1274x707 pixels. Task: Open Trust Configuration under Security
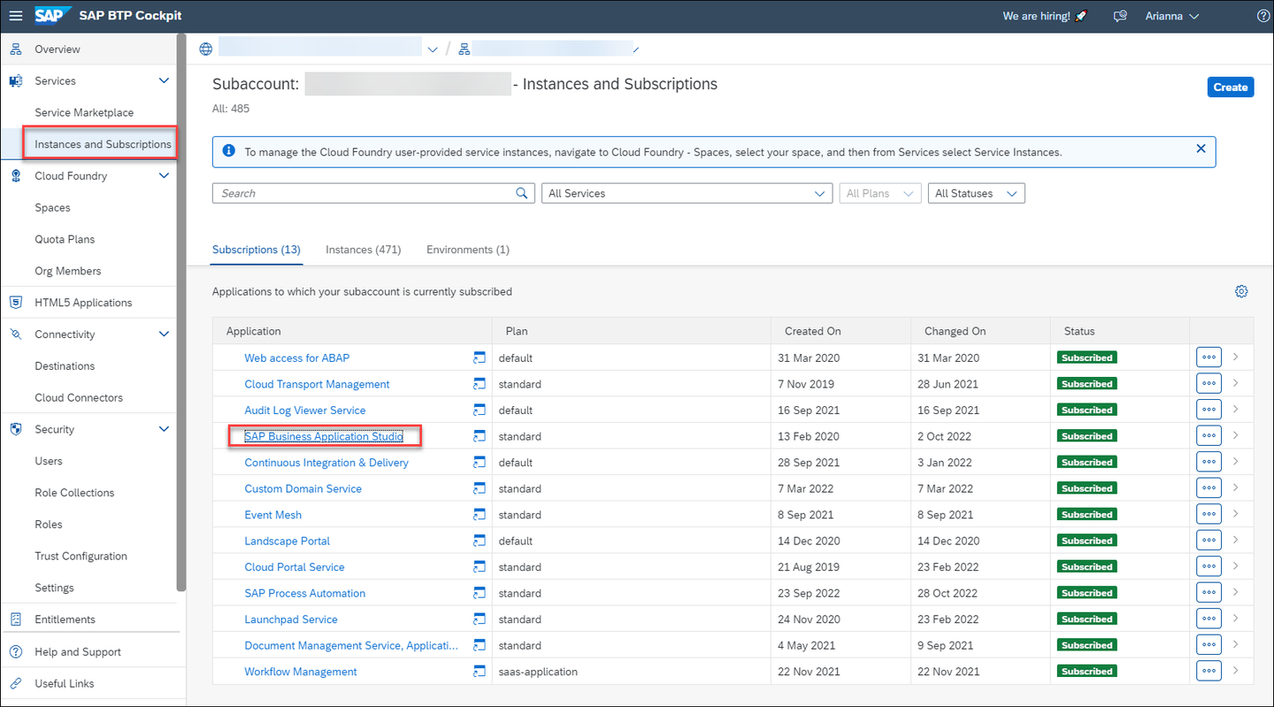click(81, 556)
